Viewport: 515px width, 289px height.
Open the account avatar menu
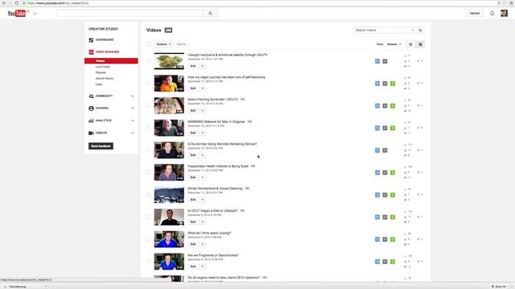point(505,13)
